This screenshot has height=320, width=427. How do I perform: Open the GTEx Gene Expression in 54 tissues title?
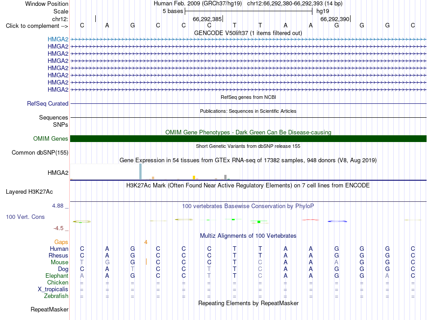tap(248, 160)
